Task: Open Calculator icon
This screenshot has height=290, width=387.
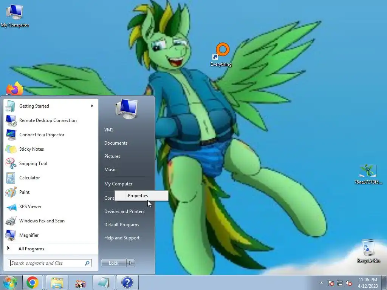Action: [11, 178]
